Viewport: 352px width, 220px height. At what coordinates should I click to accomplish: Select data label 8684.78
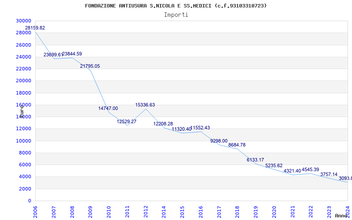click(237, 145)
